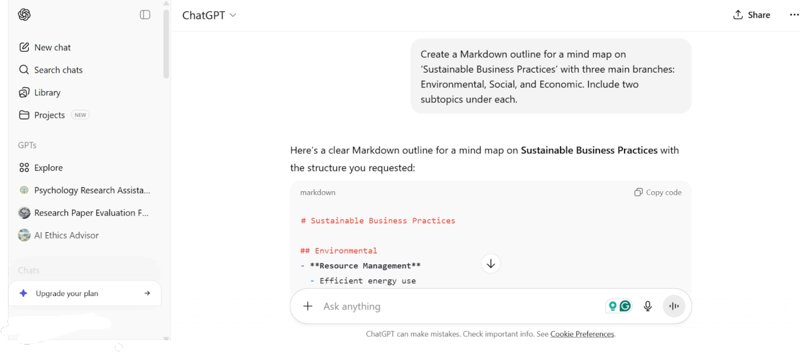Open the Cookie Preferences link

point(582,334)
